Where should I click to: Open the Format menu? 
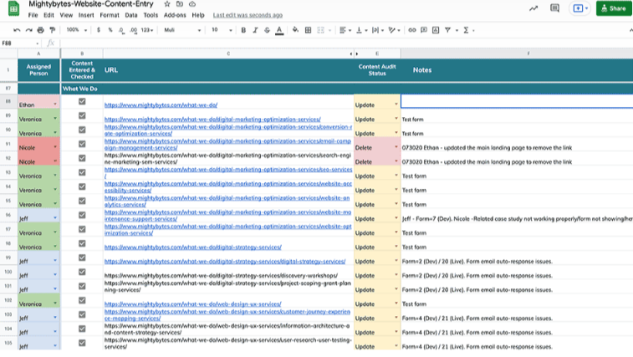tap(109, 15)
